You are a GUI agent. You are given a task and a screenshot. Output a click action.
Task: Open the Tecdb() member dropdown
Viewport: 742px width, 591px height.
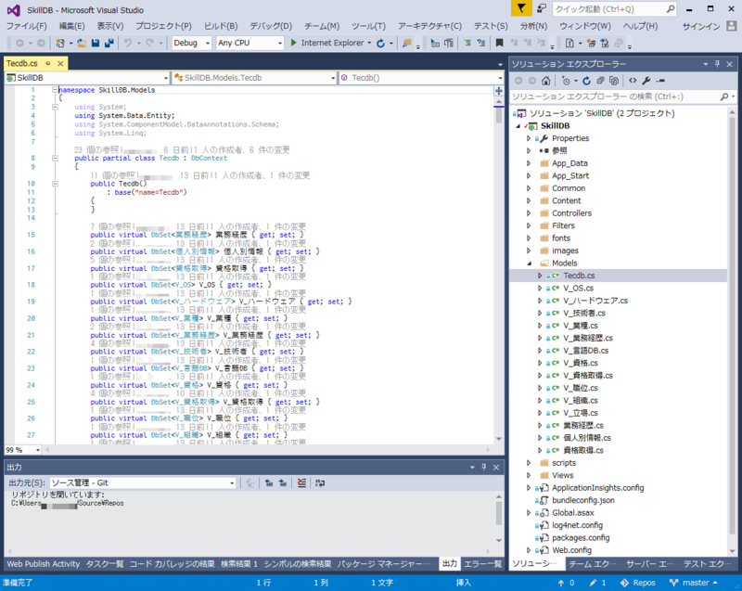coord(421,78)
